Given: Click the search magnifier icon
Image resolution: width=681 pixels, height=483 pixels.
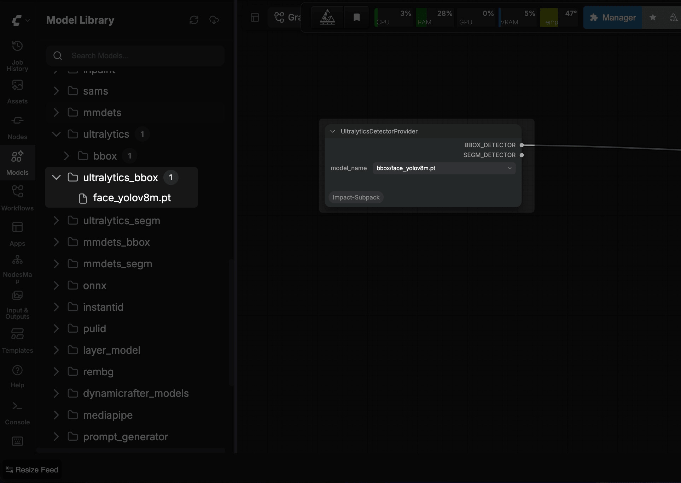Looking at the screenshot, I should [x=58, y=56].
